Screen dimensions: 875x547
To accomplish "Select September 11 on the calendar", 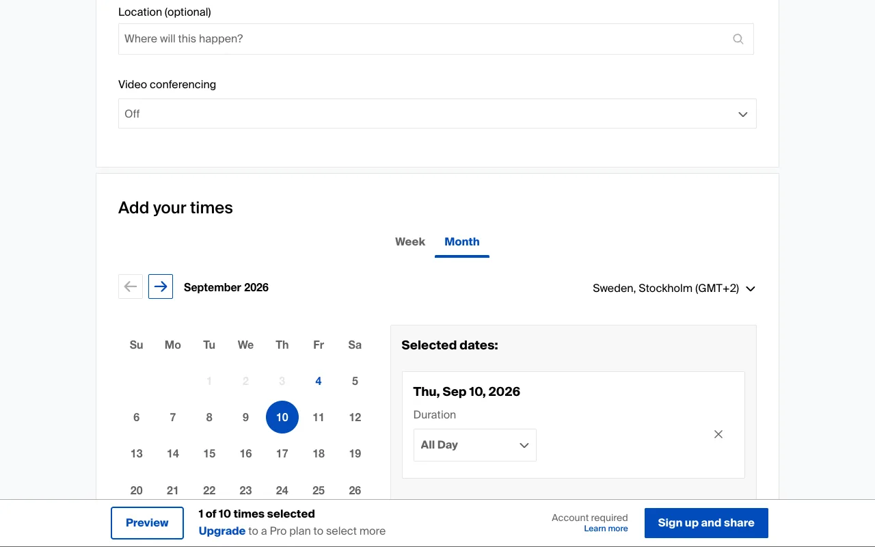I will point(319,417).
